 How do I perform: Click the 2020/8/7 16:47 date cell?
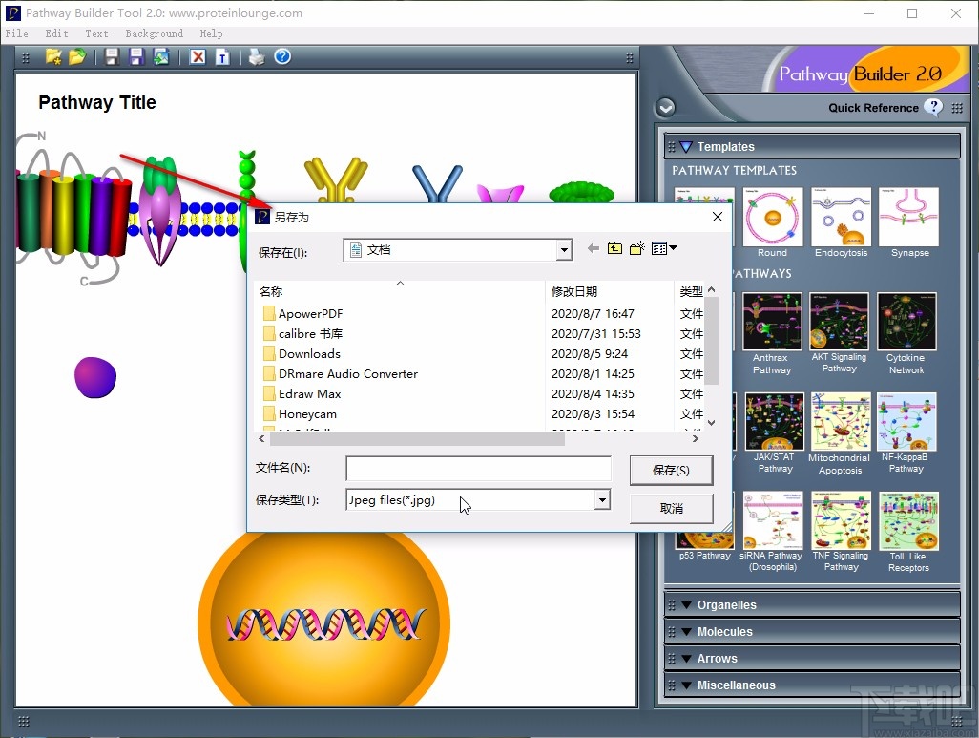point(593,314)
